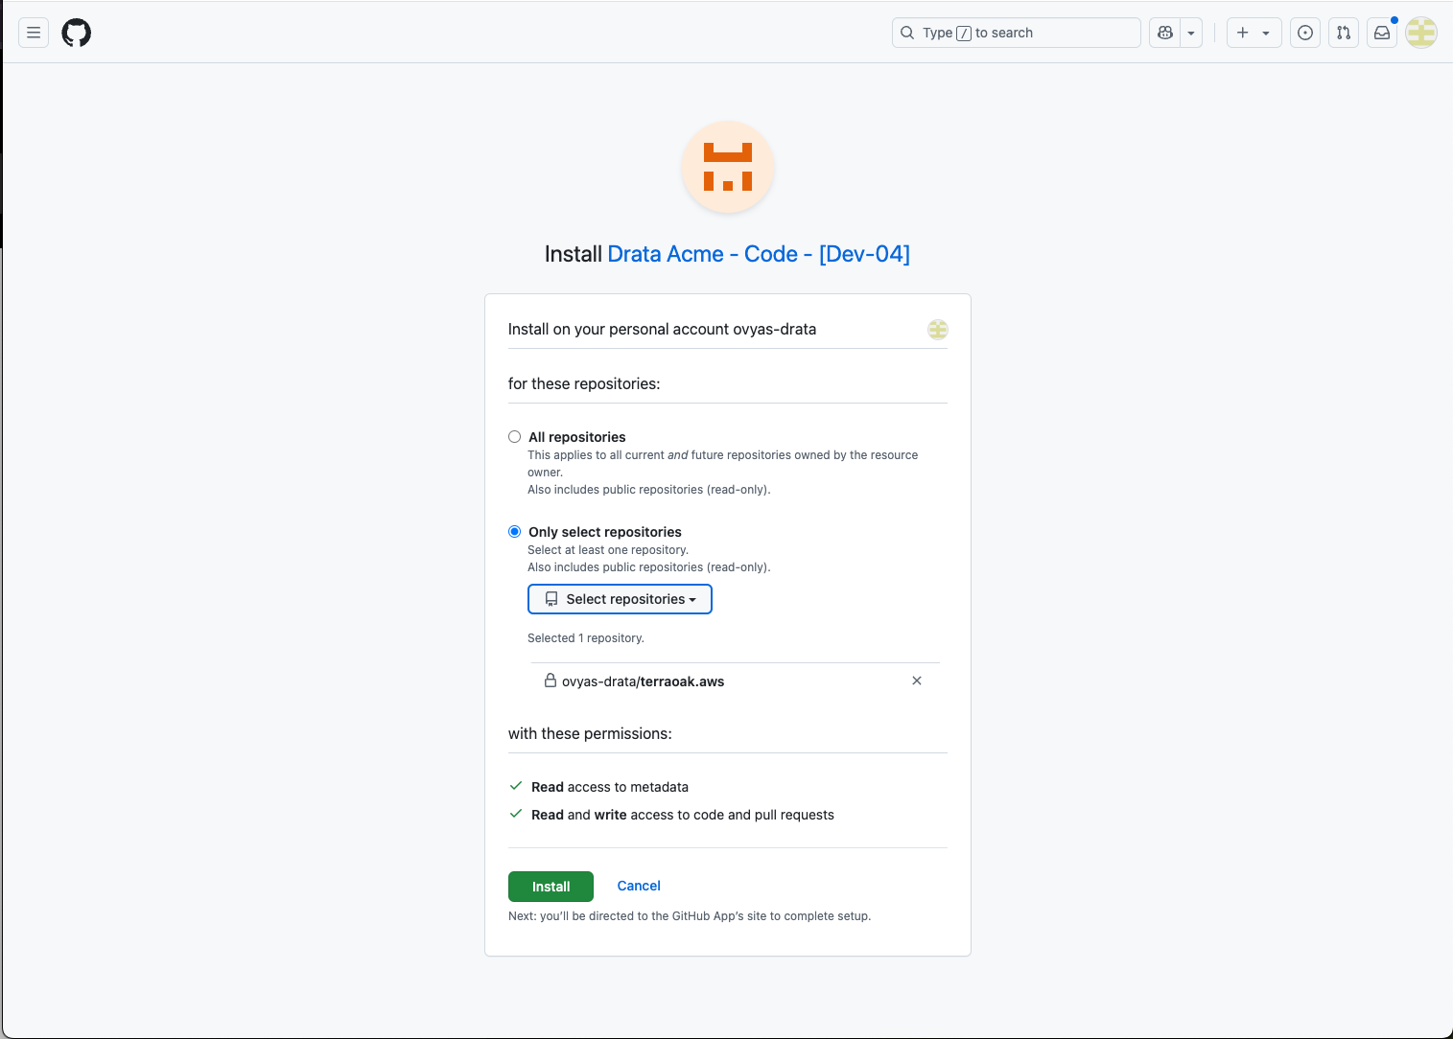
Task: Remove ovyas-drata/terraoak.aws from selection
Action: (917, 681)
